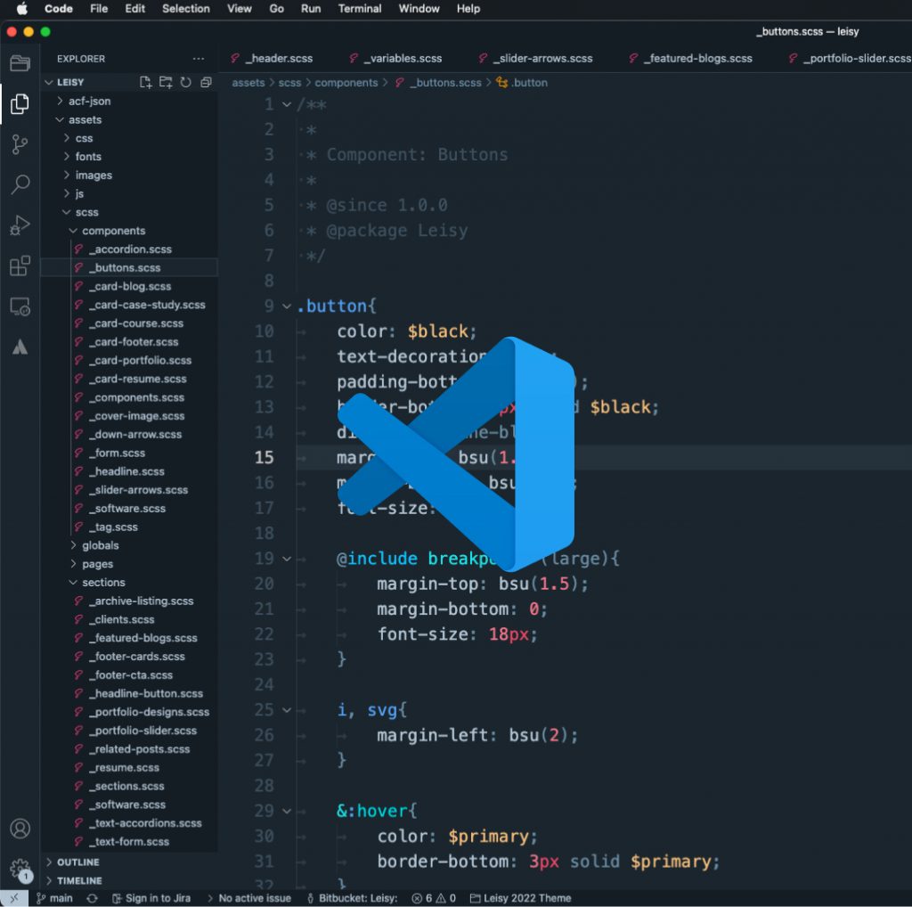This screenshot has height=907, width=912.
Task: Open the Selection menu
Action: pos(186,9)
